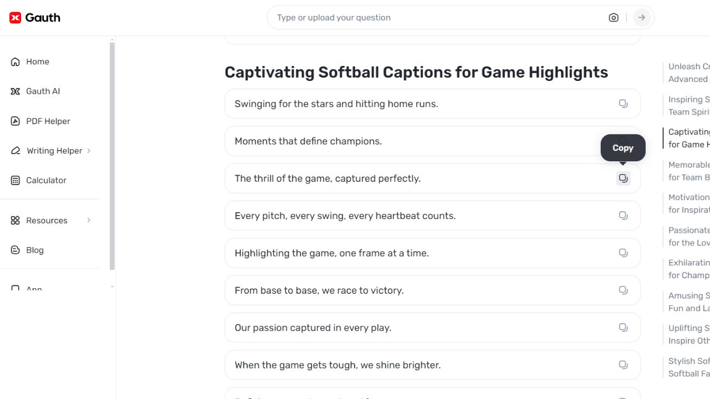Expand the Writing Helper submenu
The width and height of the screenshot is (710, 399).
pyautogui.click(x=89, y=151)
